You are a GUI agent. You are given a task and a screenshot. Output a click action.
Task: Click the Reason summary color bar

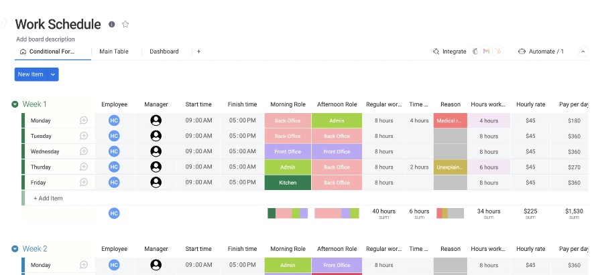click(x=451, y=213)
